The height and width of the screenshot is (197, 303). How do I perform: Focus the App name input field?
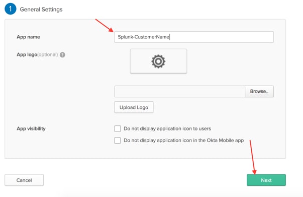(194, 37)
